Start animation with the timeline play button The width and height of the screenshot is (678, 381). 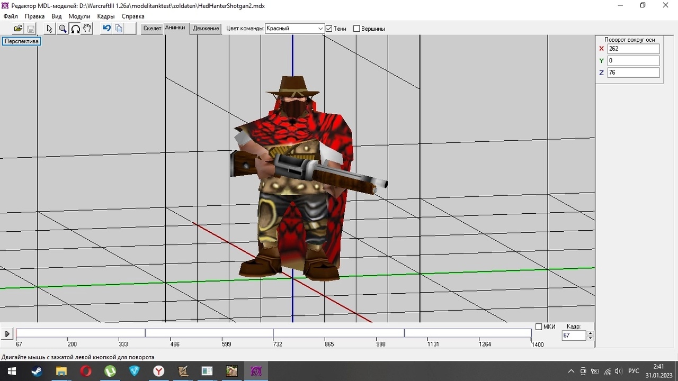click(7, 334)
